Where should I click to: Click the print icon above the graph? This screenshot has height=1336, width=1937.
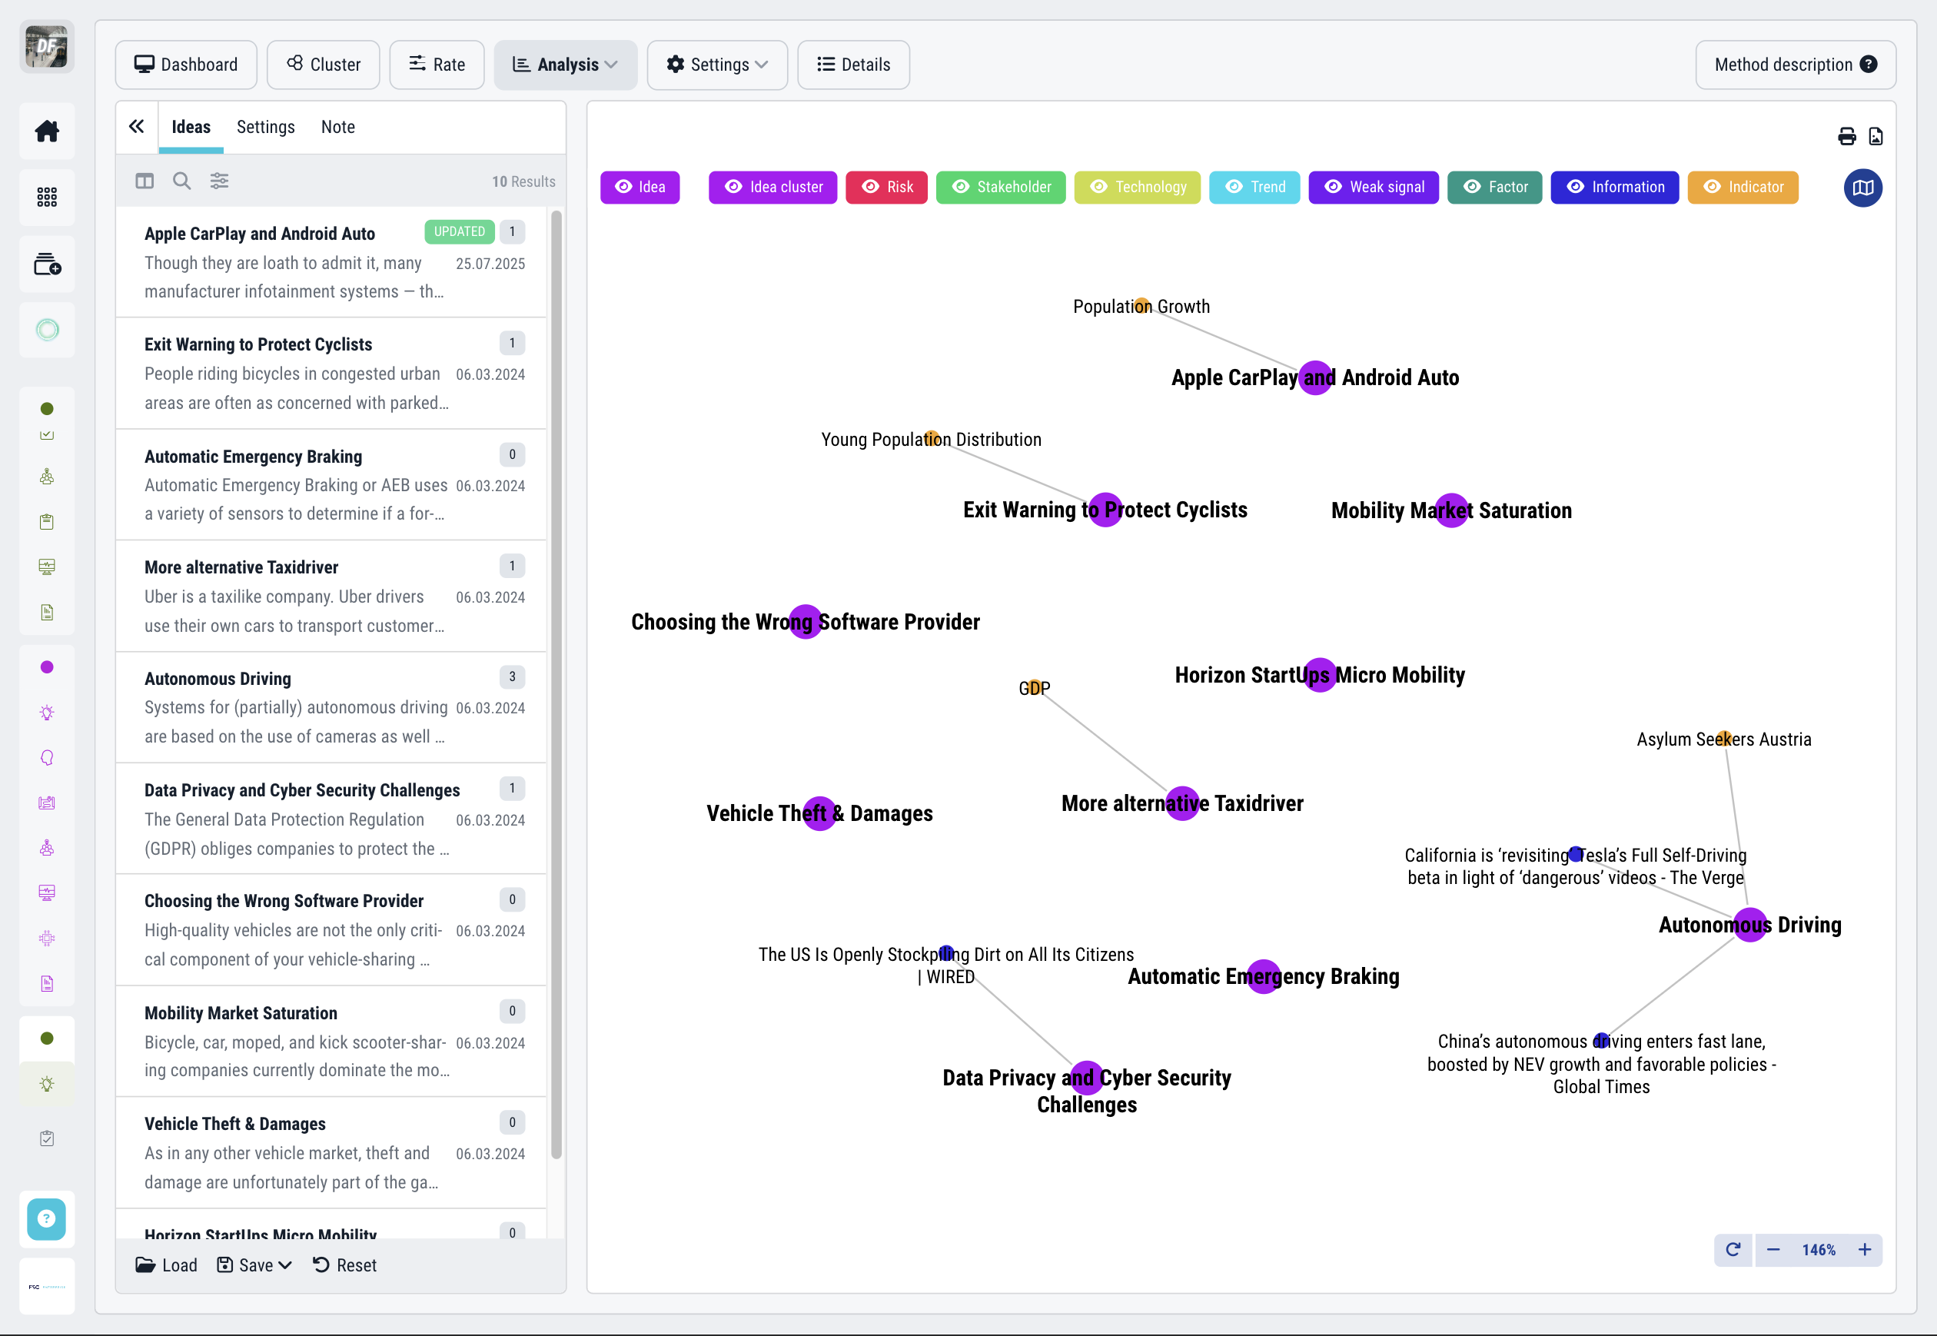point(1846,137)
